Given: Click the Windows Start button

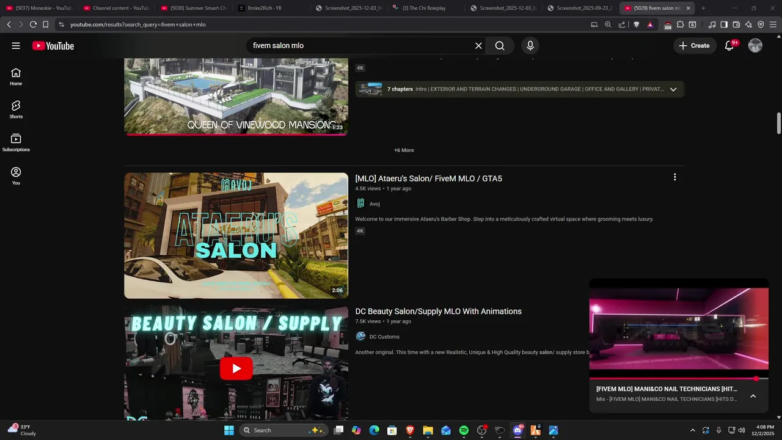Looking at the screenshot, I should [x=229, y=430].
